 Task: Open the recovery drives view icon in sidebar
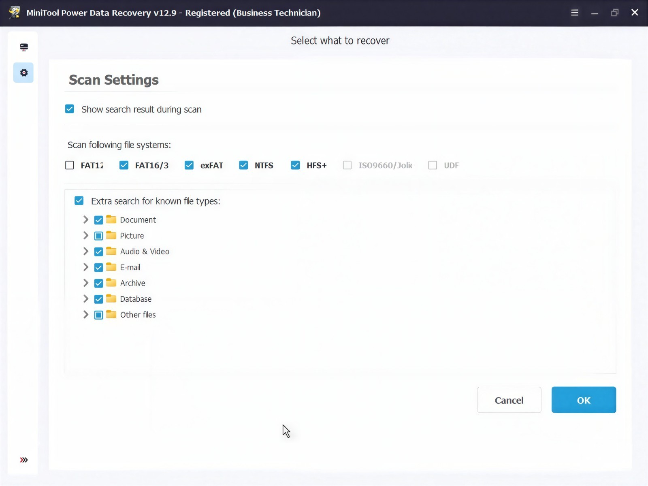[x=23, y=47]
